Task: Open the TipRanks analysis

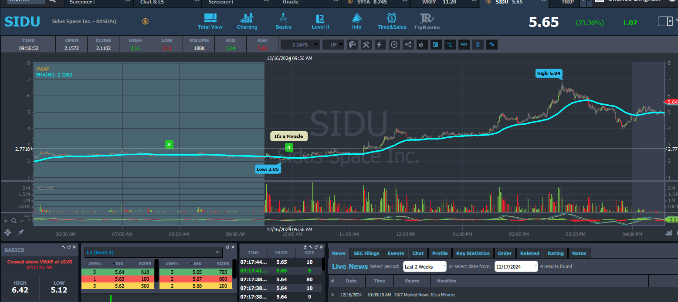Action: tap(427, 22)
